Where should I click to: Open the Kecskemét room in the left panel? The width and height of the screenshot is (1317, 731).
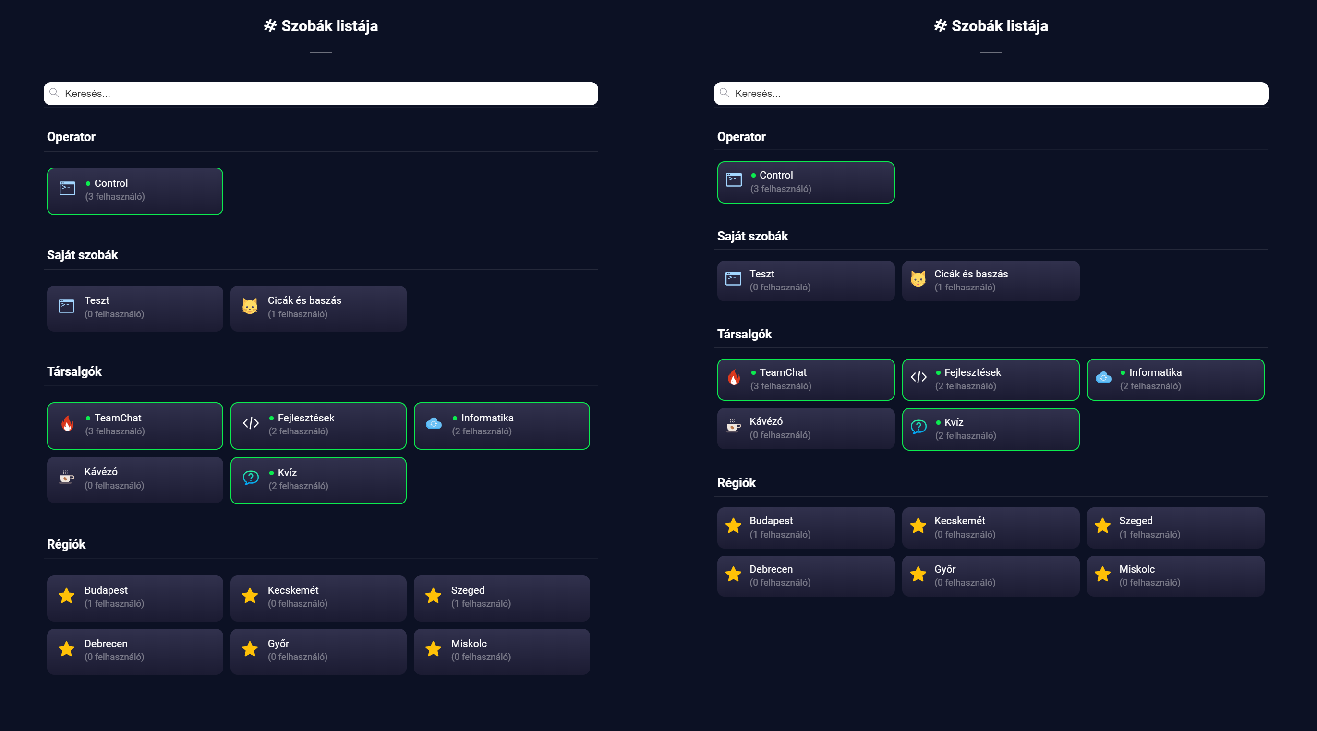(318, 598)
